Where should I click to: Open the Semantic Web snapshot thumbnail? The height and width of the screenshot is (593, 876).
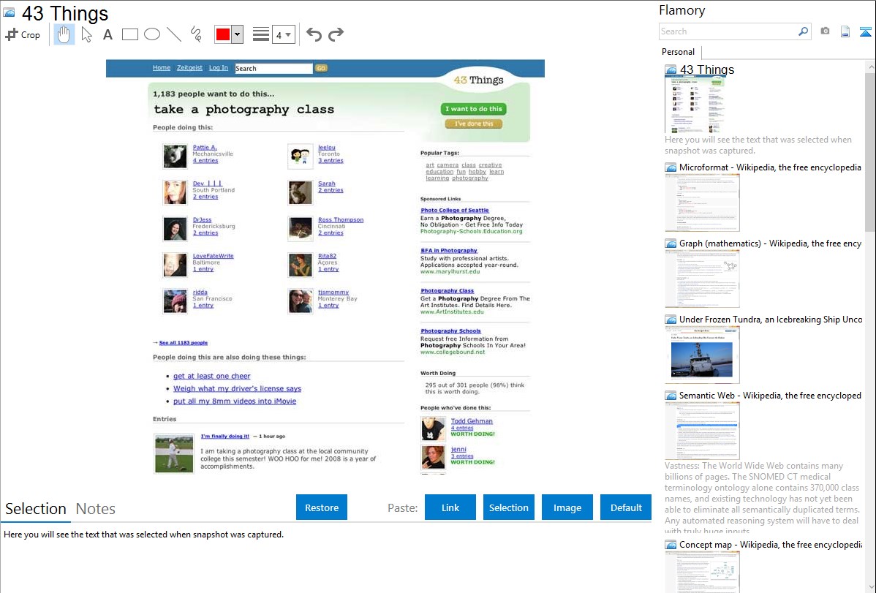(x=702, y=431)
